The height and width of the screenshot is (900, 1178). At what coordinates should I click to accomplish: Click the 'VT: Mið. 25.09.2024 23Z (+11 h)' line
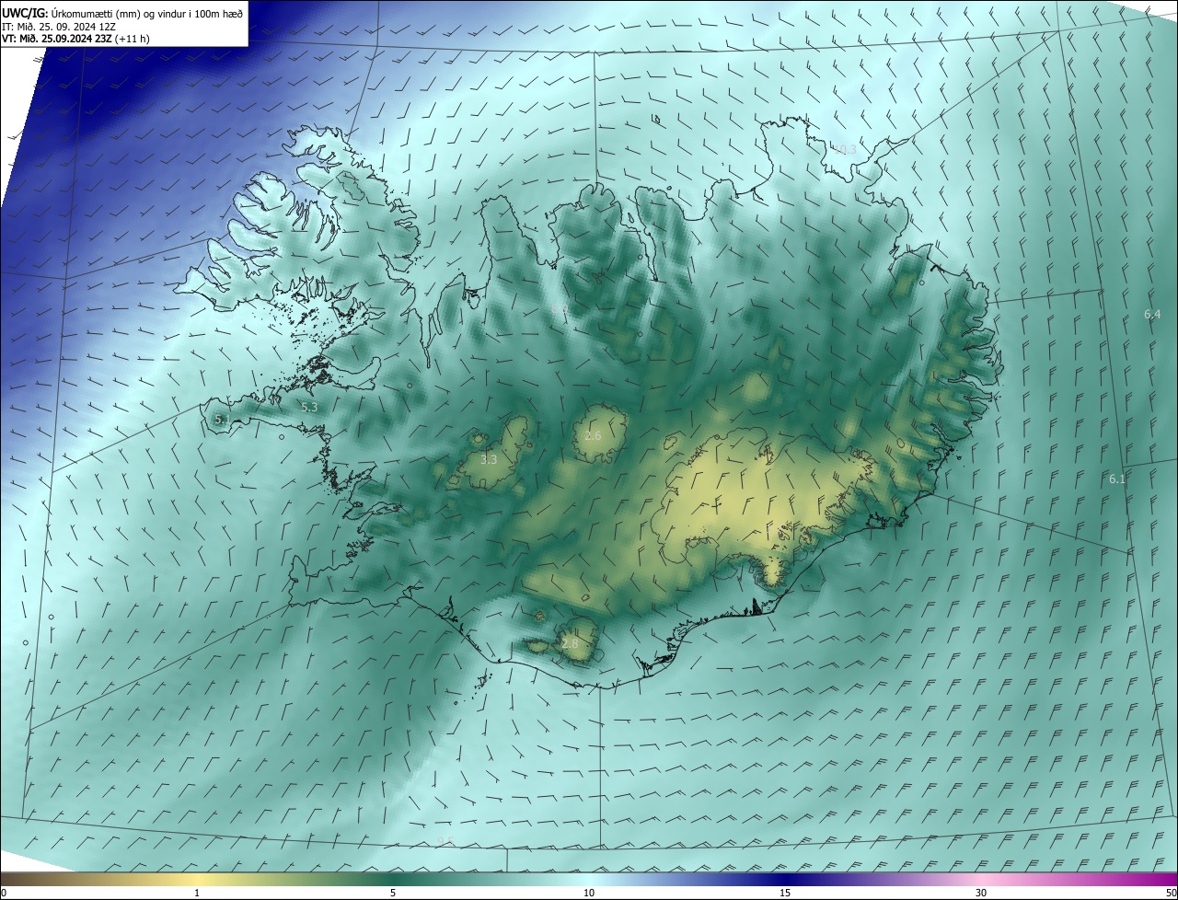pyautogui.click(x=75, y=39)
